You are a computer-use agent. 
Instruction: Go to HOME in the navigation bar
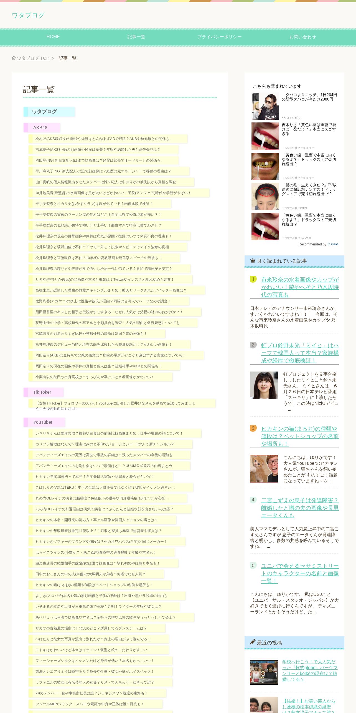[x=53, y=37]
